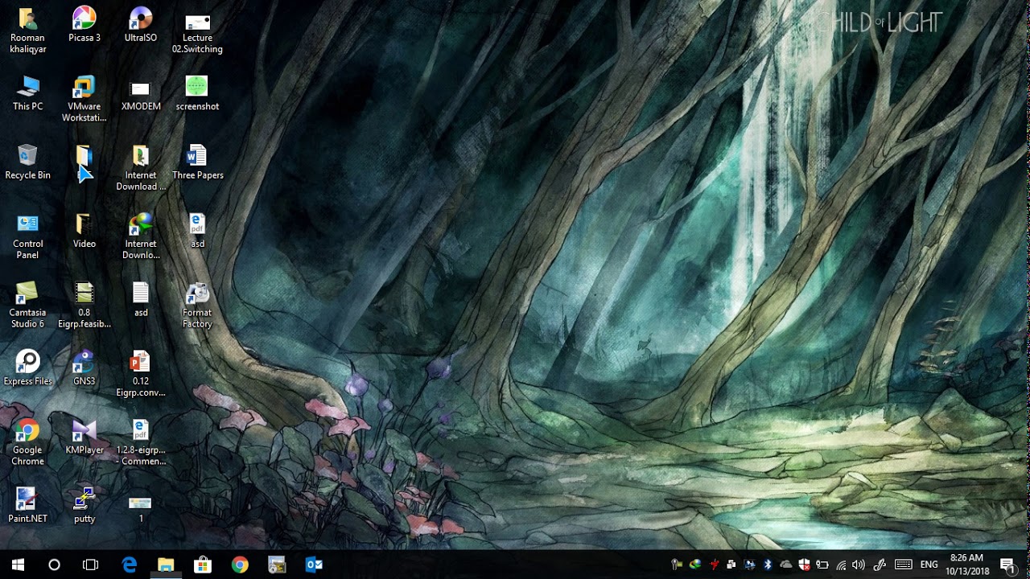Click Bluetooth tray icon
This screenshot has width=1030, height=579.
768,565
